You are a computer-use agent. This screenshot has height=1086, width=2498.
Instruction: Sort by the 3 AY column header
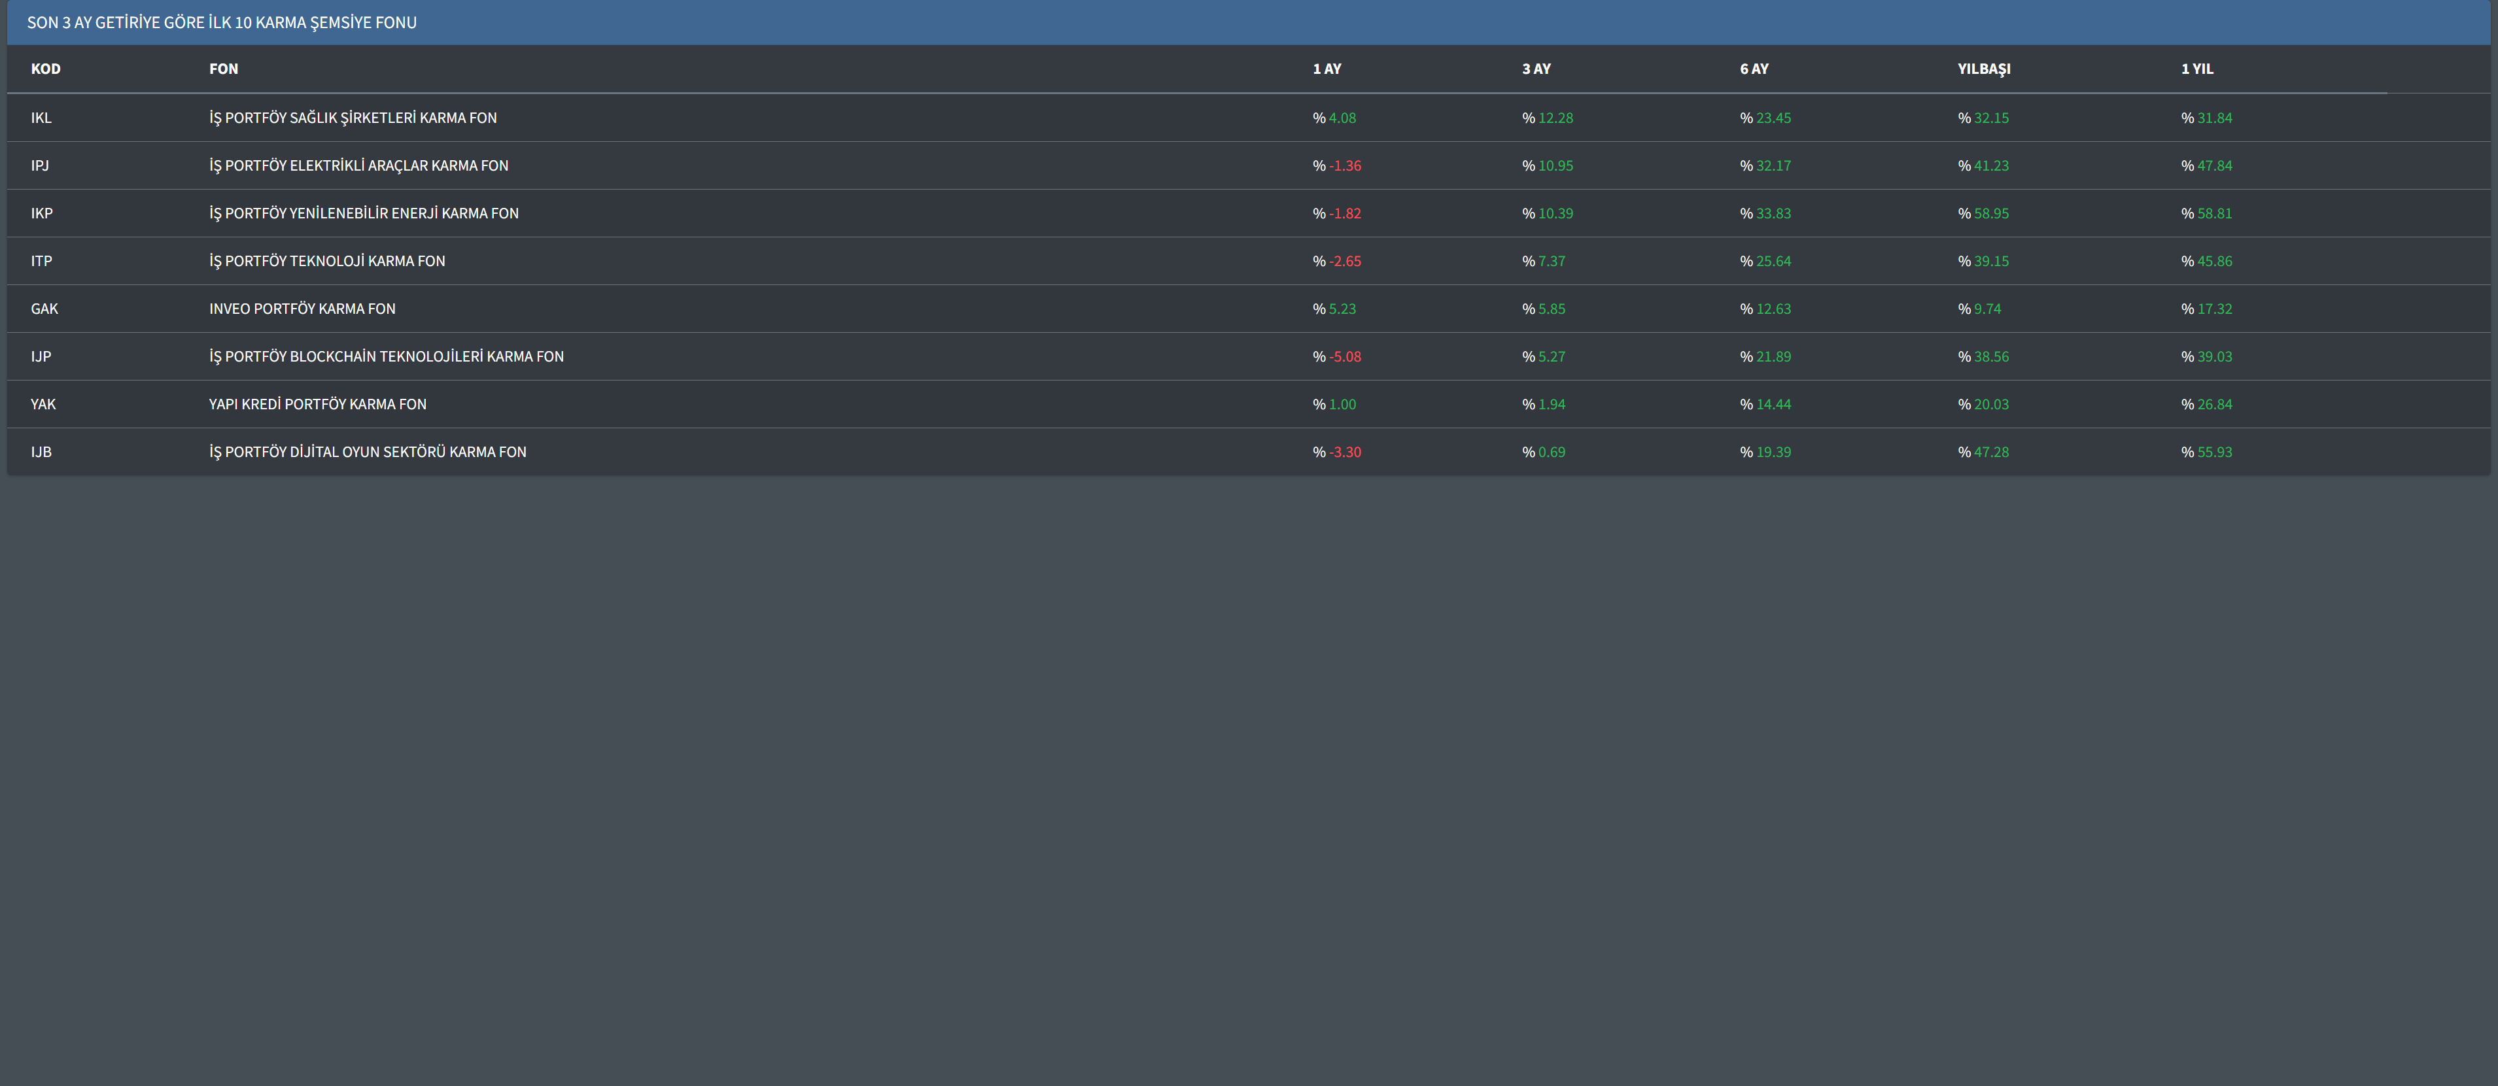(x=1536, y=69)
